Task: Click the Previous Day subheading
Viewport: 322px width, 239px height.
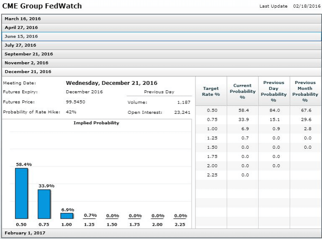Action: (x=159, y=92)
